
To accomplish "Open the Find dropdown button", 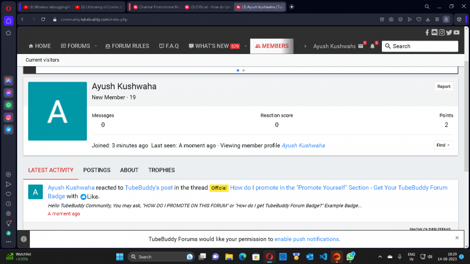I will [443, 145].
